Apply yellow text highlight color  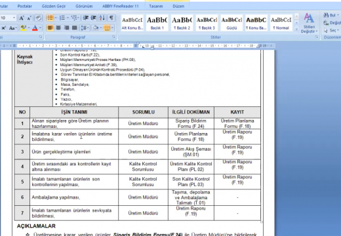[23, 28]
